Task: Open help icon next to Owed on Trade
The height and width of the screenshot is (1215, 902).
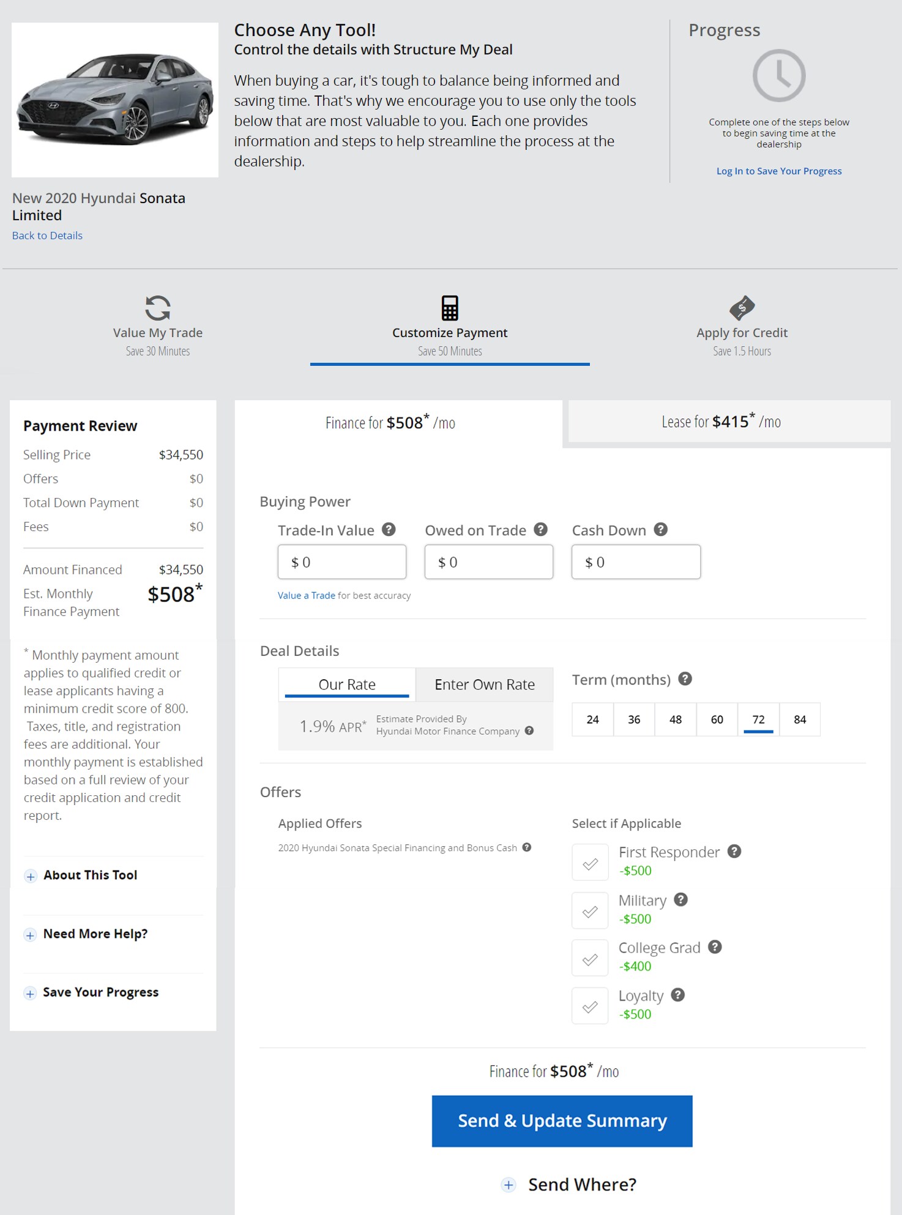Action: pyautogui.click(x=540, y=530)
